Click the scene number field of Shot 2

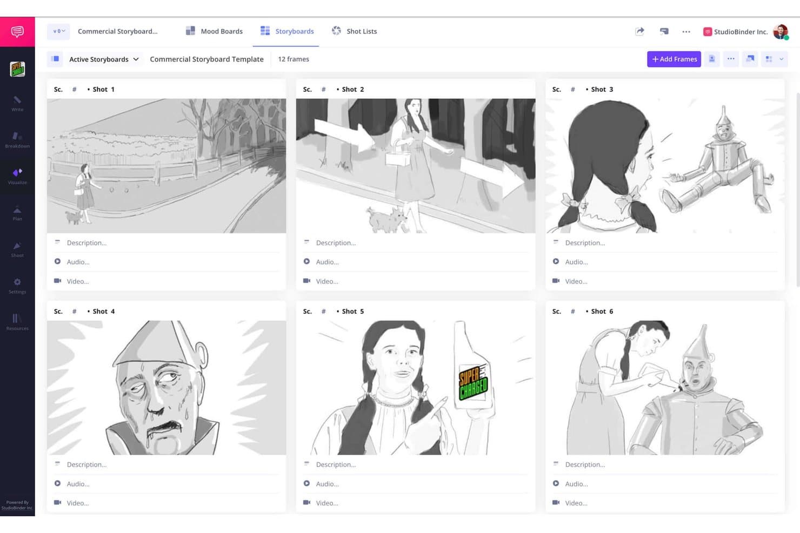pyautogui.click(x=323, y=90)
